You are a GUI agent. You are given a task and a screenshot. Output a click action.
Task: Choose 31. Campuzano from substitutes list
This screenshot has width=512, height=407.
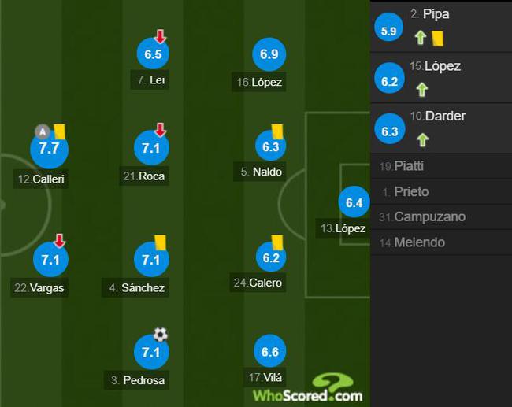click(441, 216)
